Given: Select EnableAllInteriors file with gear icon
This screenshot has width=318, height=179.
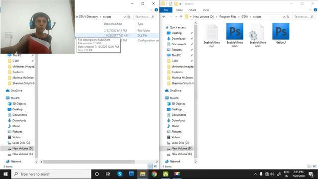Looking at the screenshot, I should (x=257, y=35).
